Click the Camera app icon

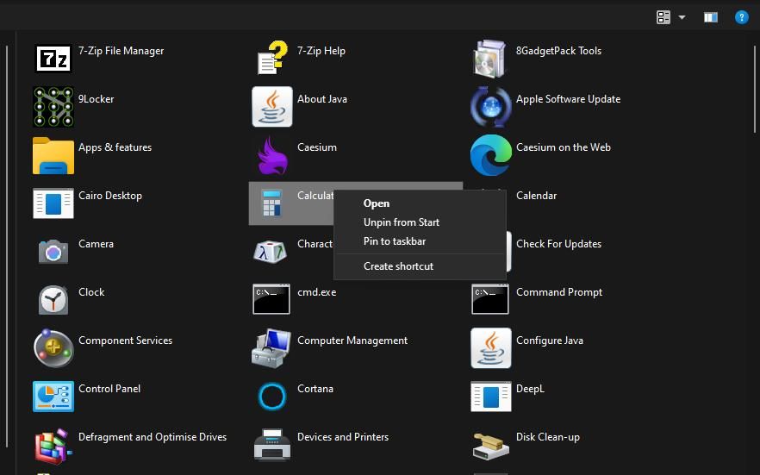(53, 251)
